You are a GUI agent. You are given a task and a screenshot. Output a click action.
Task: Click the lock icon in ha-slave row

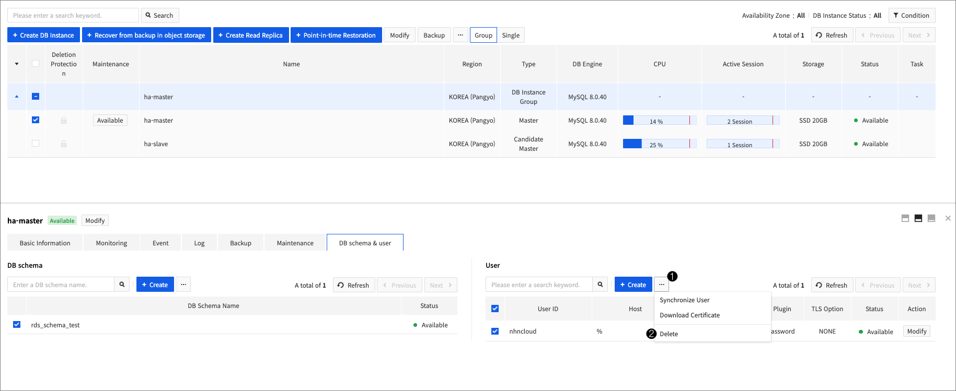(x=64, y=144)
